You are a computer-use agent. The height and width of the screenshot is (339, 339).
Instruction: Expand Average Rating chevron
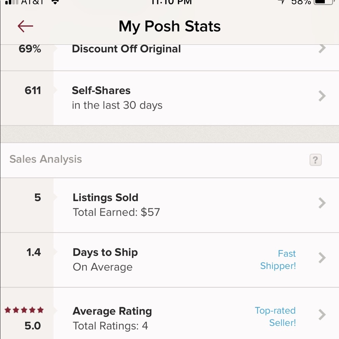pyautogui.click(x=322, y=315)
